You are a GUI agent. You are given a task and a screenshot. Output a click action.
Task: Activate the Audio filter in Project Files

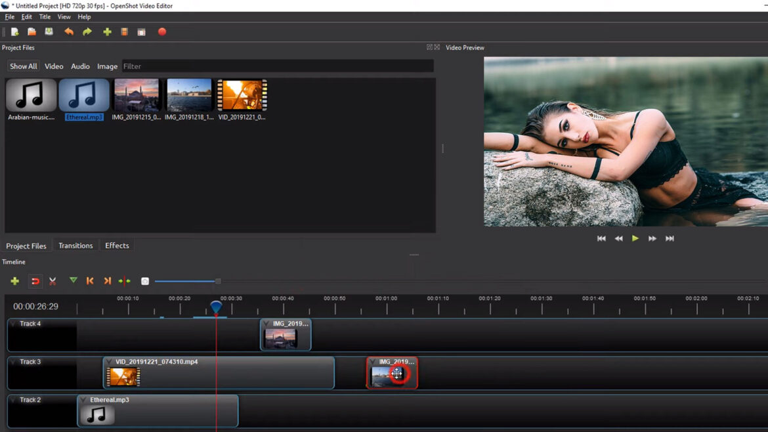(80, 66)
